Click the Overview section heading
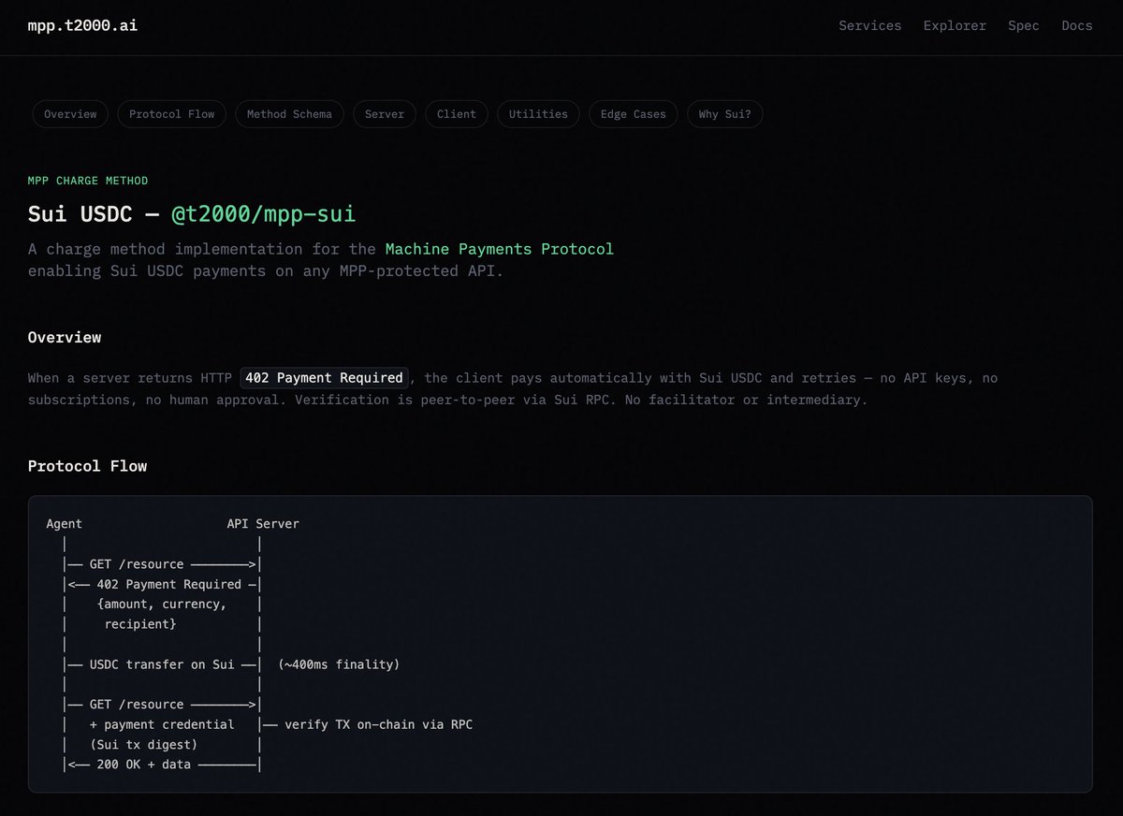Screen dimensions: 1123x816 tap(65, 337)
